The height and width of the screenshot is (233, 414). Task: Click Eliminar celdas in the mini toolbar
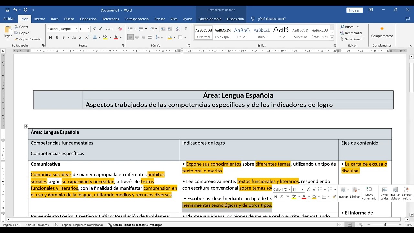coord(407,193)
